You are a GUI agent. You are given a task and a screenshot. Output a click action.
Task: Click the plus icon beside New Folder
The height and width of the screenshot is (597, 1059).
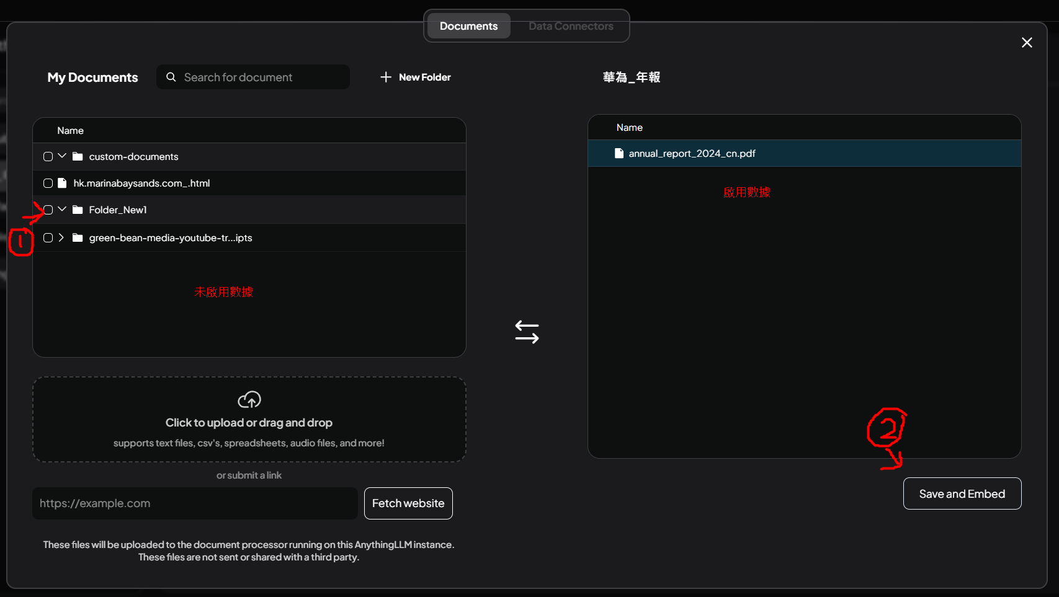pyautogui.click(x=386, y=77)
